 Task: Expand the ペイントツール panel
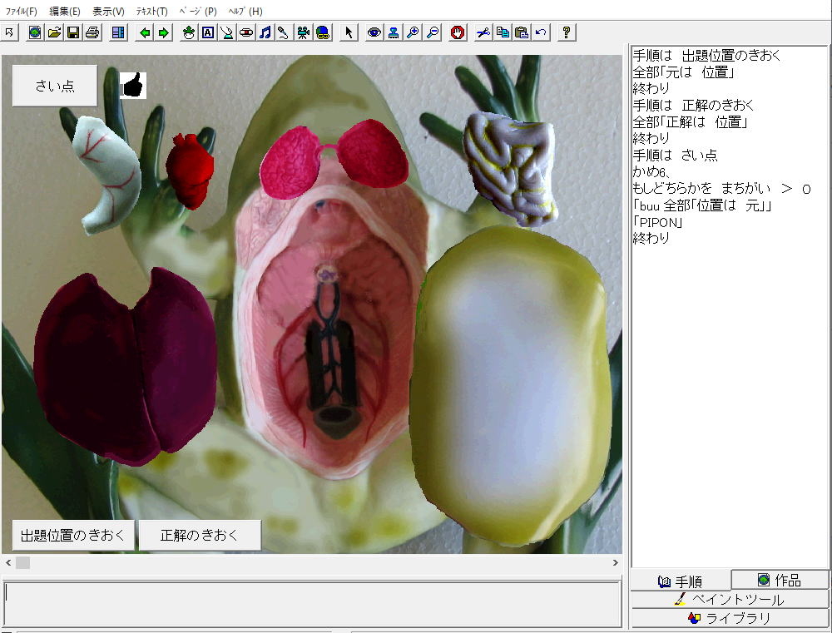pyautogui.click(x=730, y=599)
